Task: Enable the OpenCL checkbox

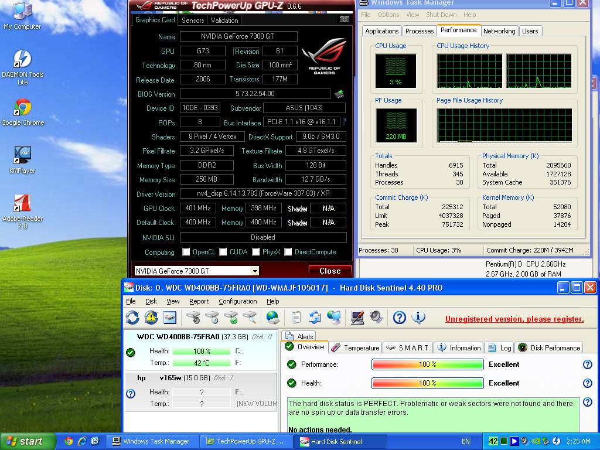Action: click(x=186, y=252)
